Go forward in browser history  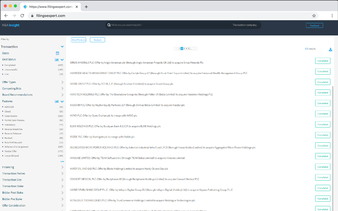click(14, 16)
